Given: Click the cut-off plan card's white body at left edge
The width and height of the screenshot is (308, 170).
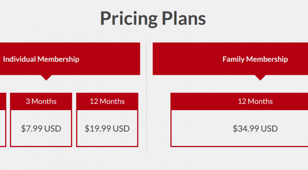Looking at the screenshot, I should point(2,128).
